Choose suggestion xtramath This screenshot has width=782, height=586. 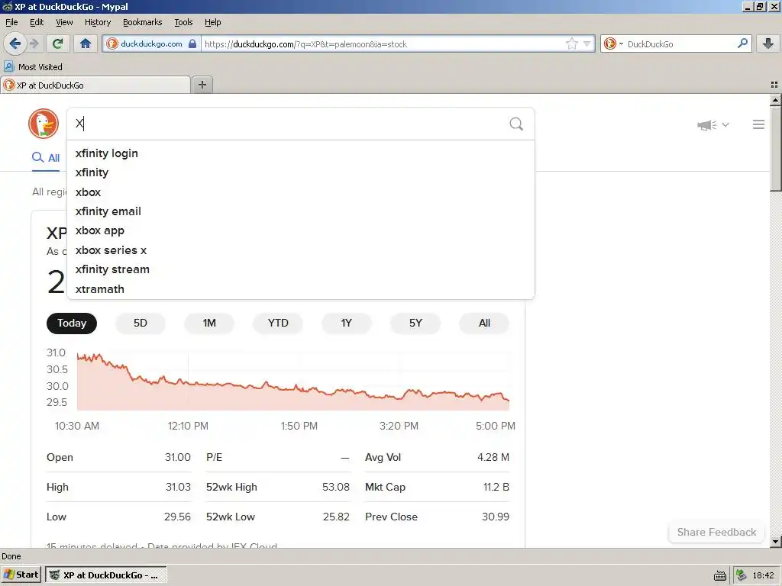[x=301, y=289]
